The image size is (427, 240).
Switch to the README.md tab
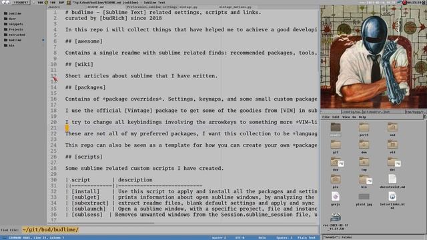pyautogui.click(x=95, y=7)
